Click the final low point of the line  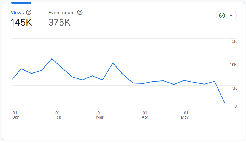[225, 103]
